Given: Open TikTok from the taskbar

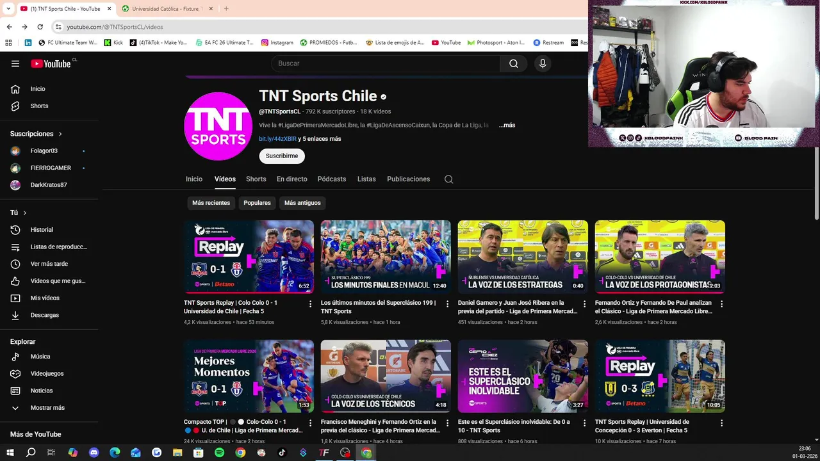Looking at the screenshot, I should tap(282, 453).
